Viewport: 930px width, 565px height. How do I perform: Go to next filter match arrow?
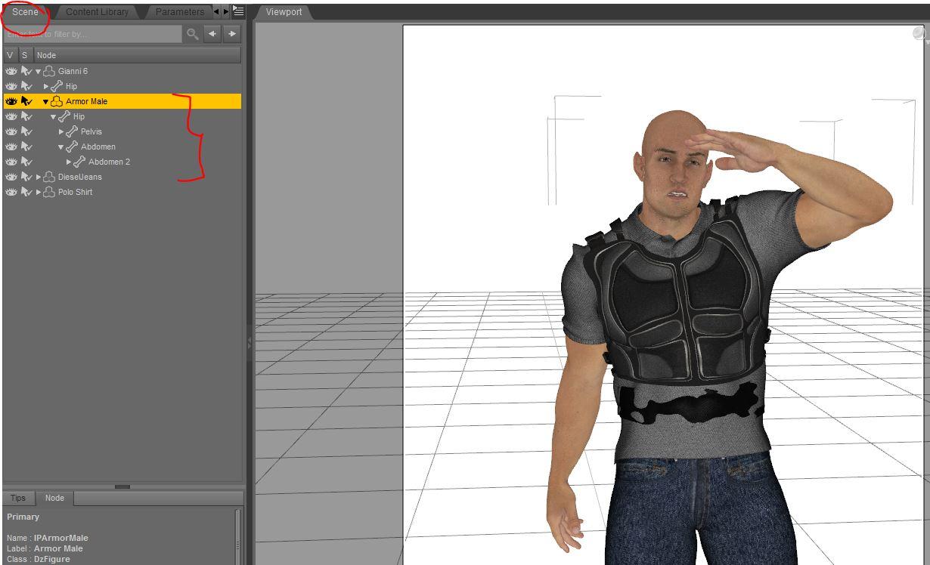click(x=232, y=34)
